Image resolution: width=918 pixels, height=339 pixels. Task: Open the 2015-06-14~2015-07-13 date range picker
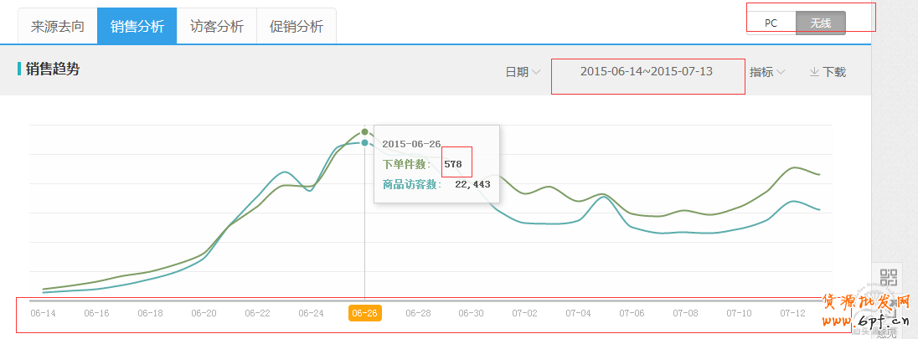(647, 72)
